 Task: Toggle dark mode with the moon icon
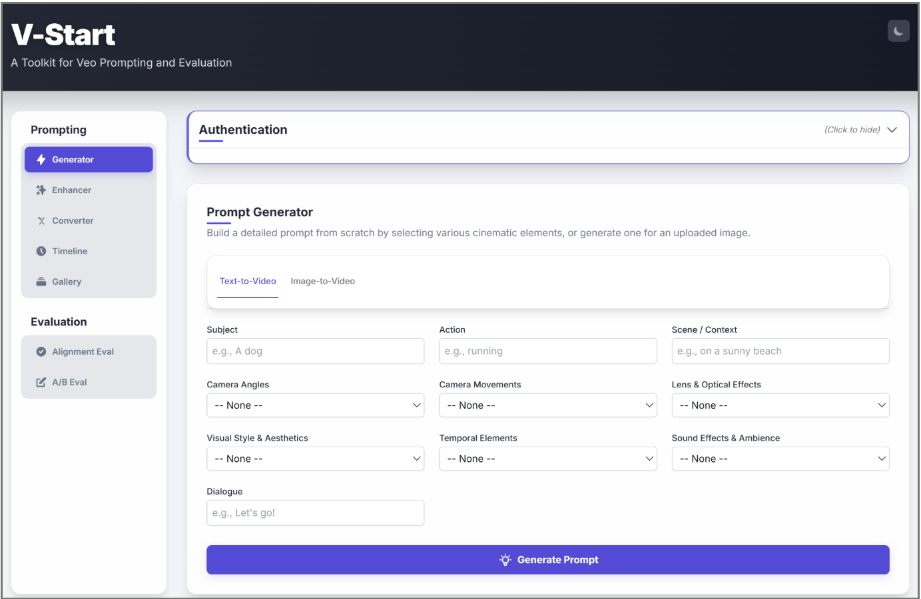pyautogui.click(x=898, y=31)
